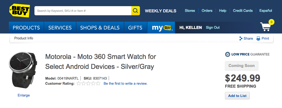Viewport: 282px width, 108px height.
Task: Click the Share icon
Action: [x=241, y=39]
